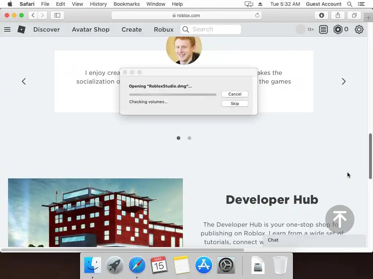Open the Help menu in the menu bar
Image resolution: width=373 pixels, height=279 pixels.
[177, 4]
